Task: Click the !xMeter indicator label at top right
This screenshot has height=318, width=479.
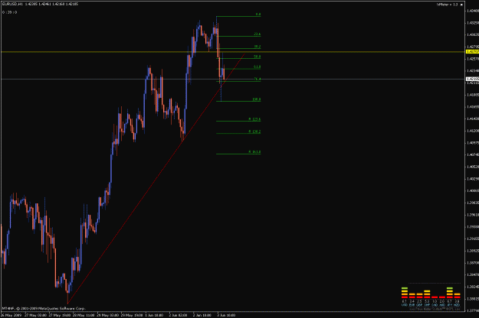Action: tap(447, 5)
